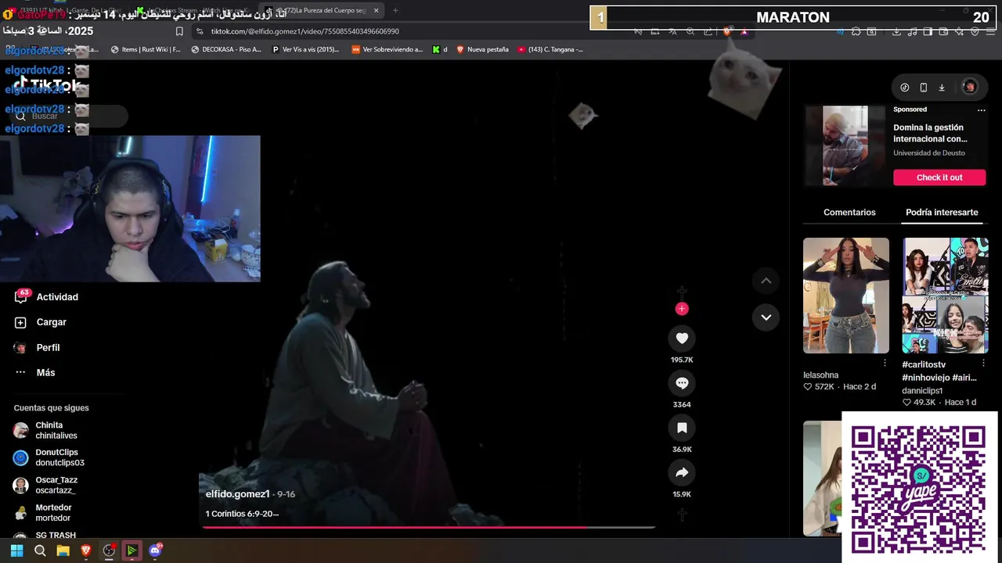1002x563 pixels.
Task: Open the Leo AI sparkle toolbar icon
Action: 959,31
